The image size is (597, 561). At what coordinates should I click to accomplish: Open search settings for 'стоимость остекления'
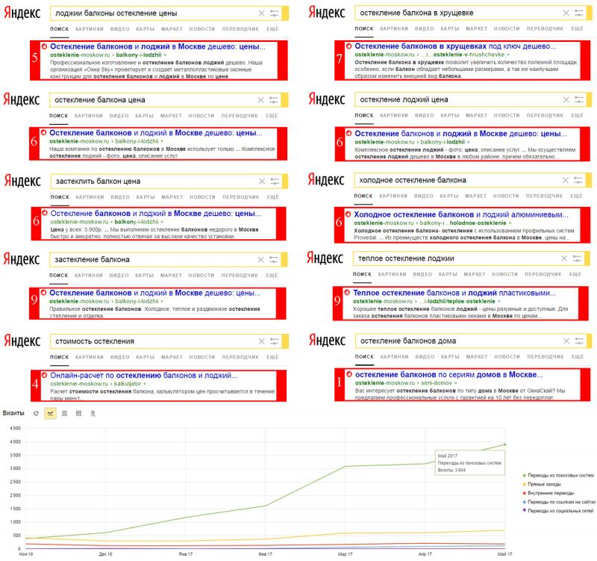tap(275, 341)
